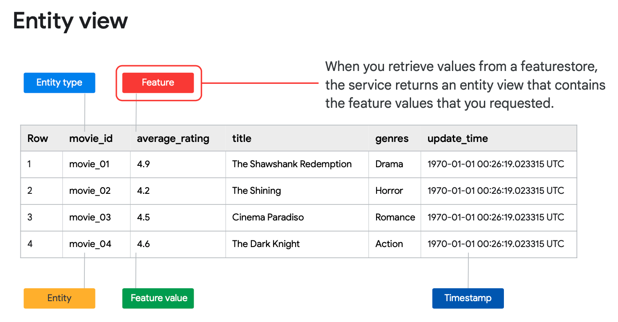Click the Cinema Paradiso cell
618x322 pixels.
point(268,217)
